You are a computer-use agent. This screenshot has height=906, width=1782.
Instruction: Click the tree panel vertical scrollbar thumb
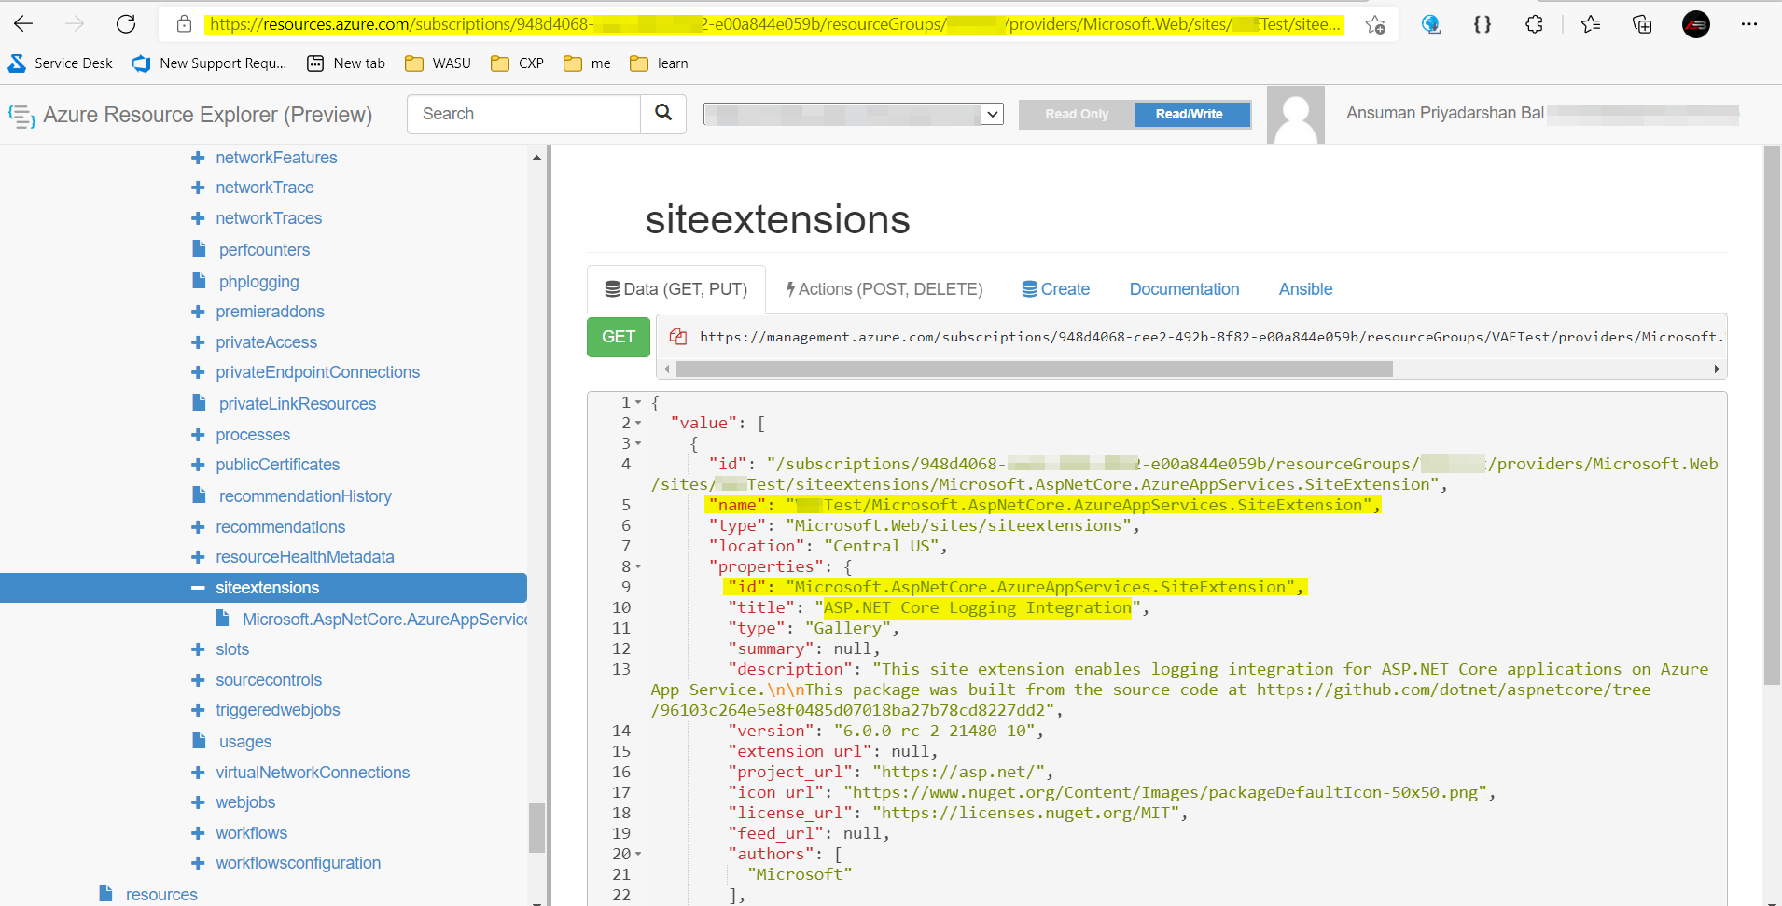(536, 828)
